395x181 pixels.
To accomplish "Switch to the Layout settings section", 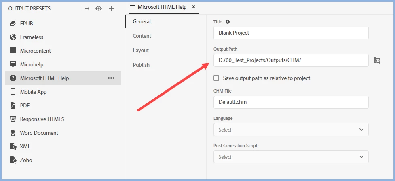I will tap(141, 50).
